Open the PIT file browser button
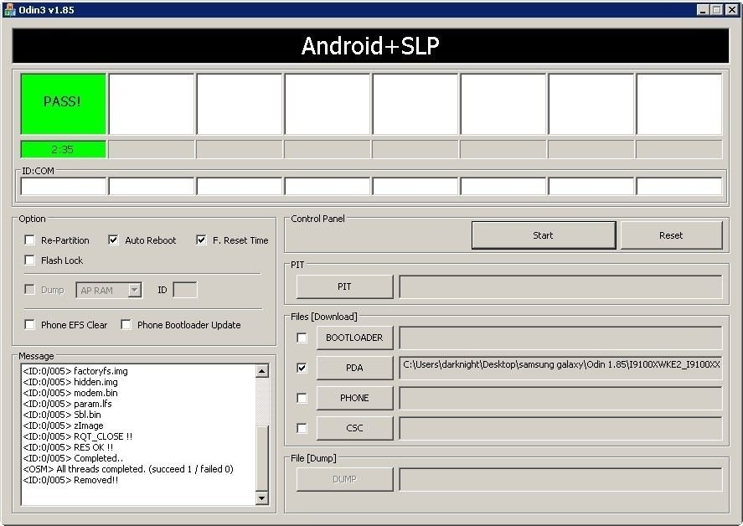 [344, 286]
